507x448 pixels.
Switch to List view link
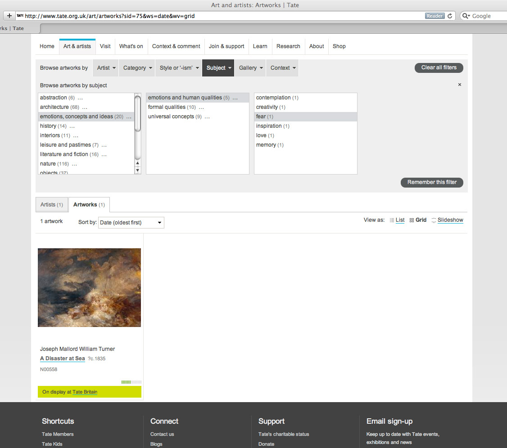click(x=400, y=220)
